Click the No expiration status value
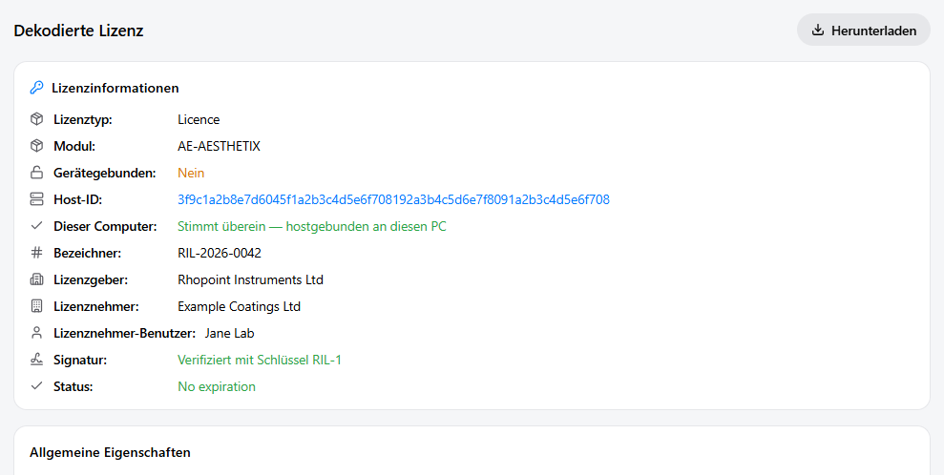Image resolution: width=944 pixels, height=475 pixels. pos(217,386)
